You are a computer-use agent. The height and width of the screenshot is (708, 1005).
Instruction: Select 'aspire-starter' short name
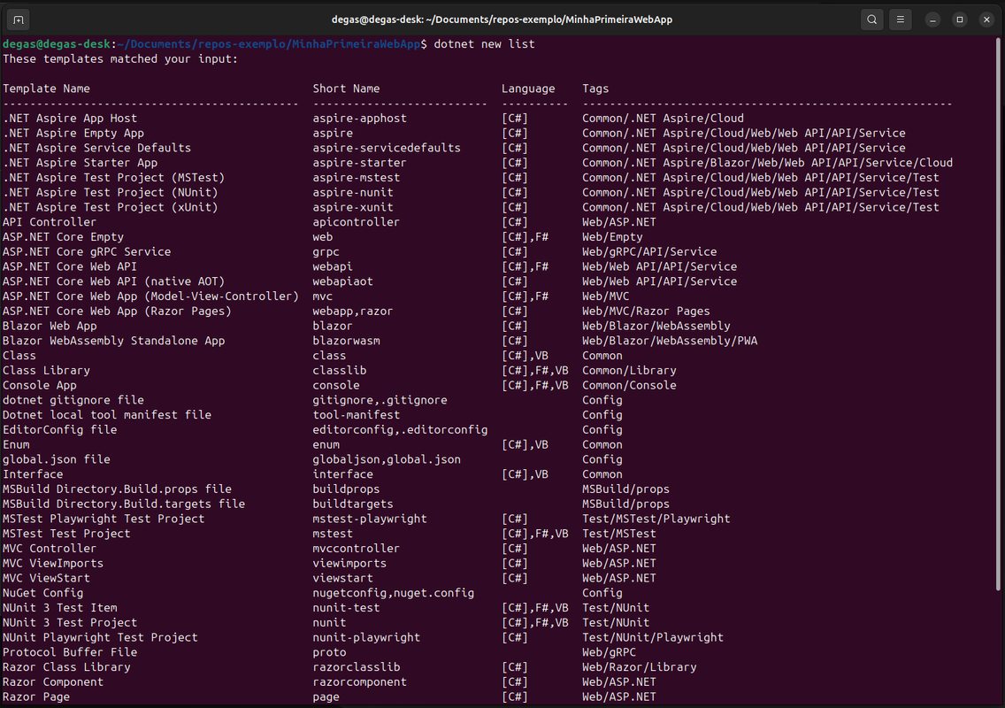[359, 162]
